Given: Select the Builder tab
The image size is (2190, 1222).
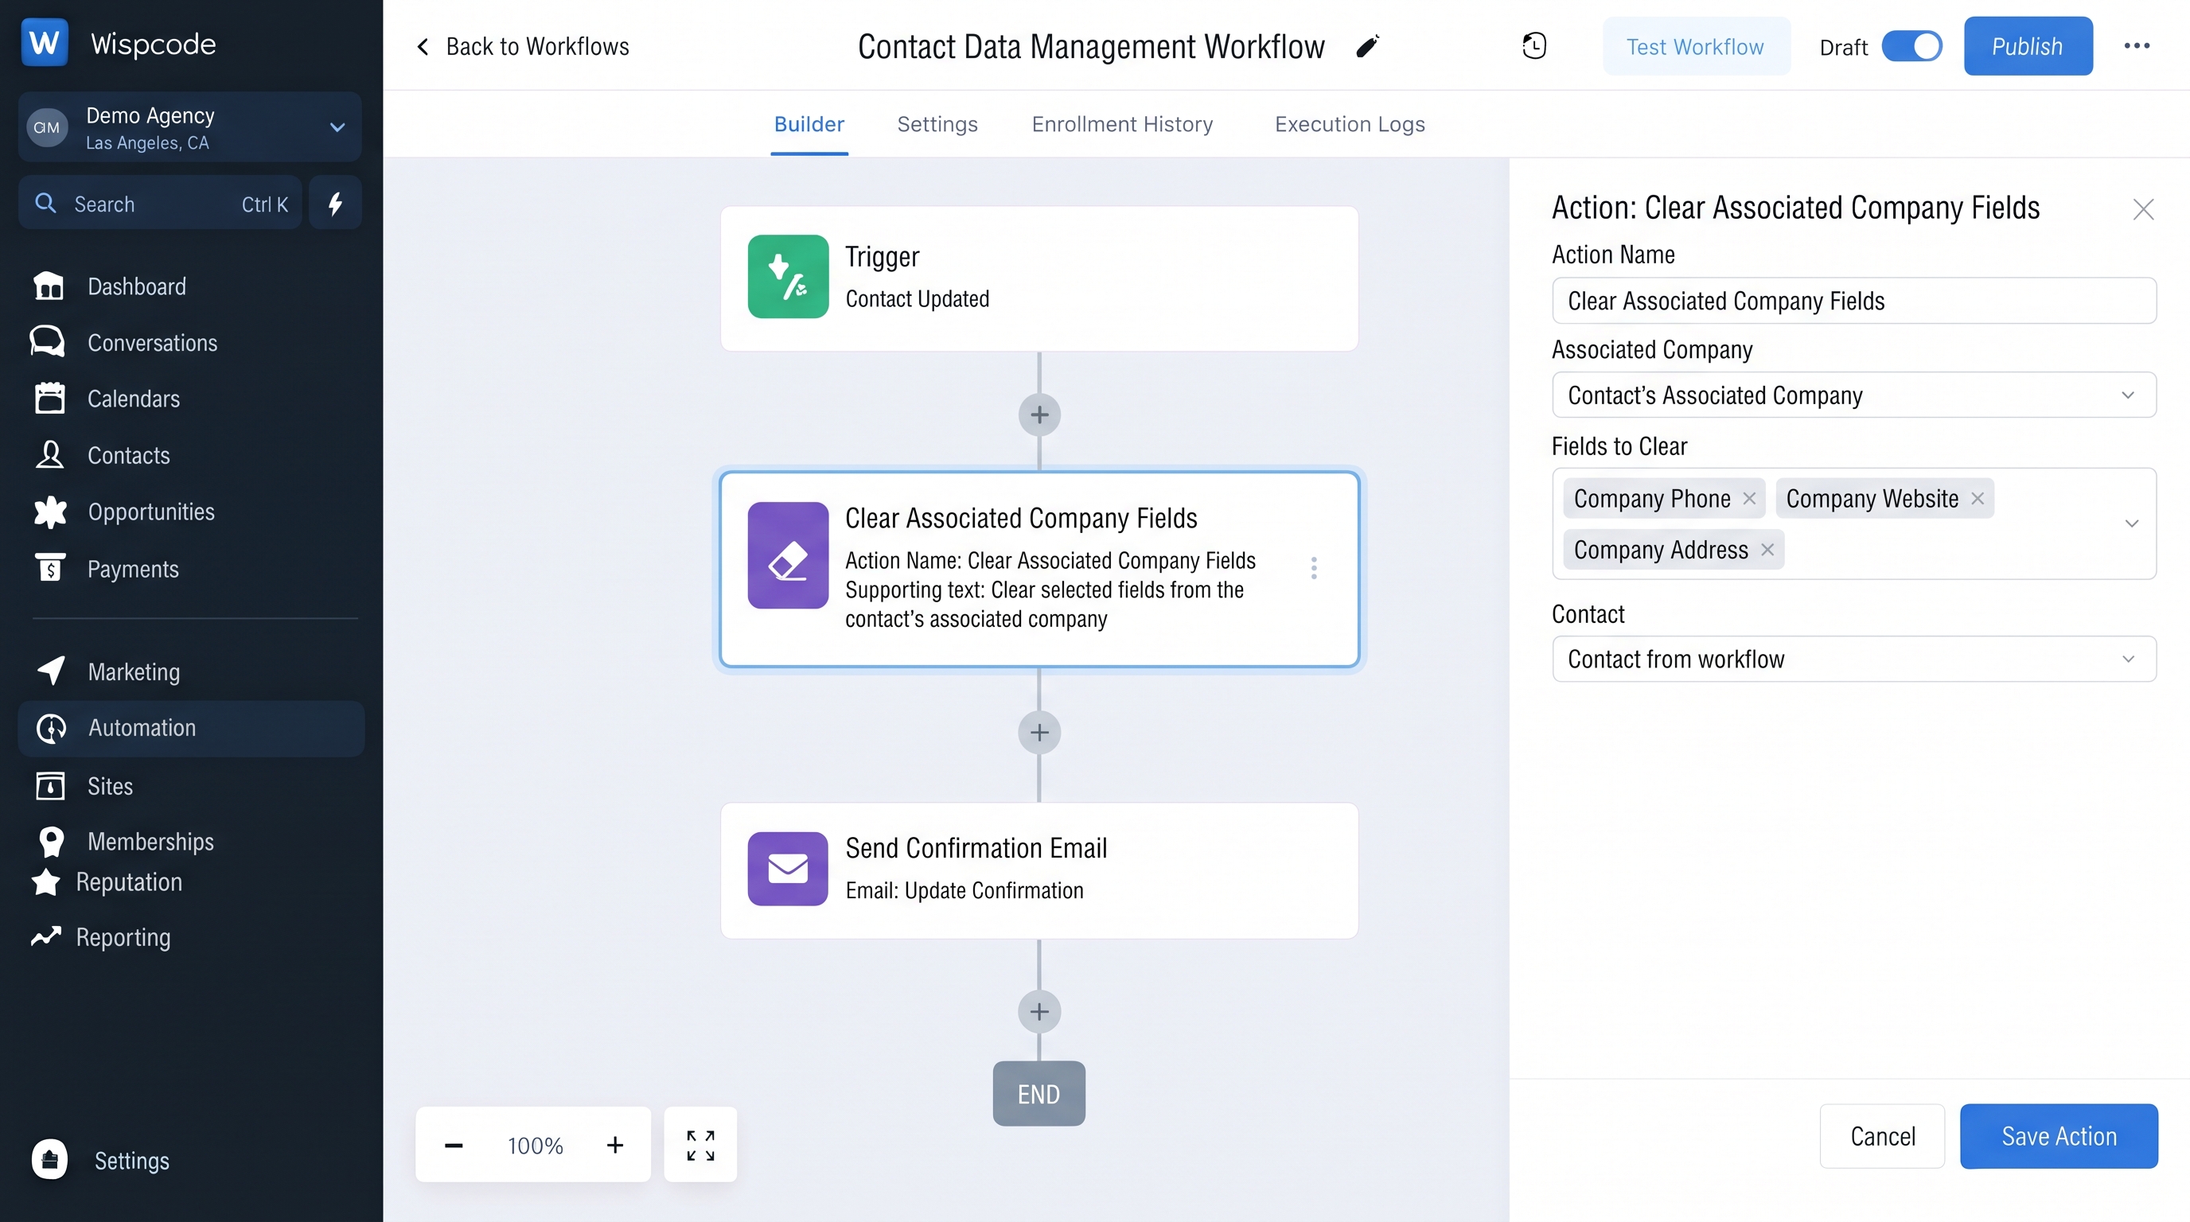Looking at the screenshot, I should tap(809, 124).
